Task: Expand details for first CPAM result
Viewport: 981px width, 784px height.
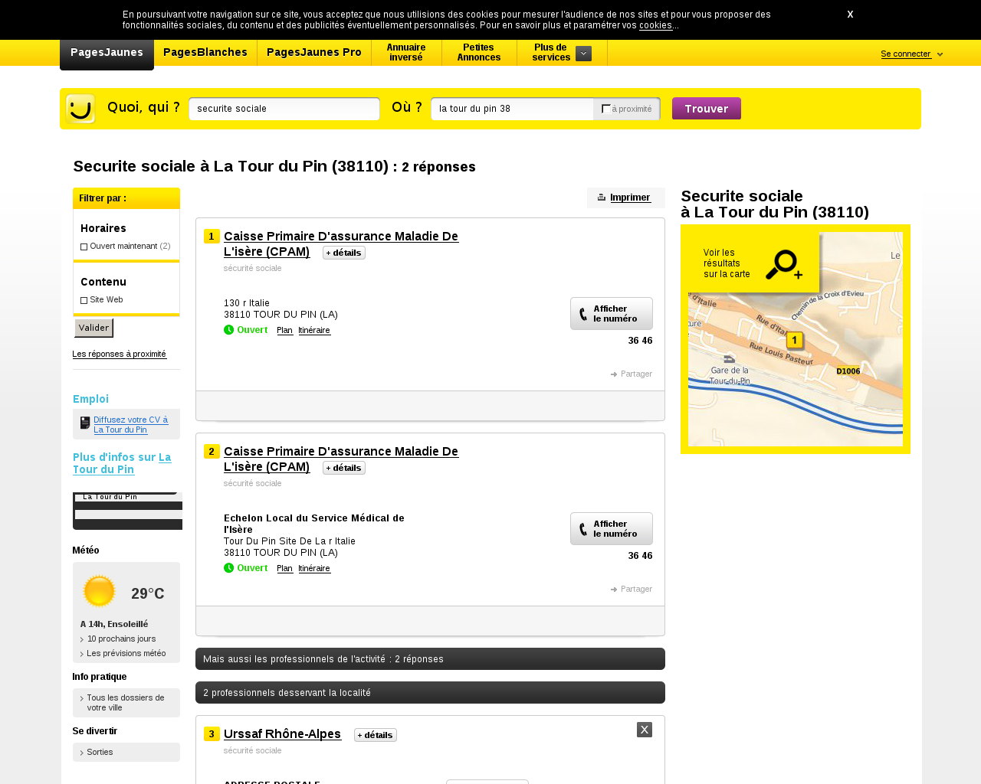Action: pyautogui.click(x=344, y=253)
